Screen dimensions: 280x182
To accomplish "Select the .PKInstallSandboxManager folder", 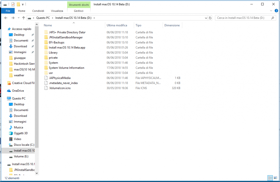I will pyautogui.click(x=66, y=37).
